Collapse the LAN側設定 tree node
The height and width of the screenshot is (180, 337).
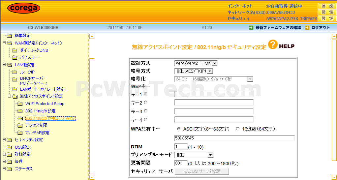(x=4, y=64)
